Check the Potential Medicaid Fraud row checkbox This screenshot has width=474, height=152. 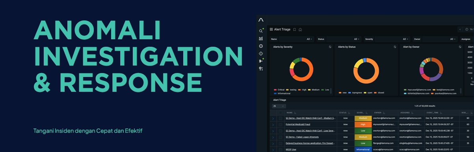281,125
